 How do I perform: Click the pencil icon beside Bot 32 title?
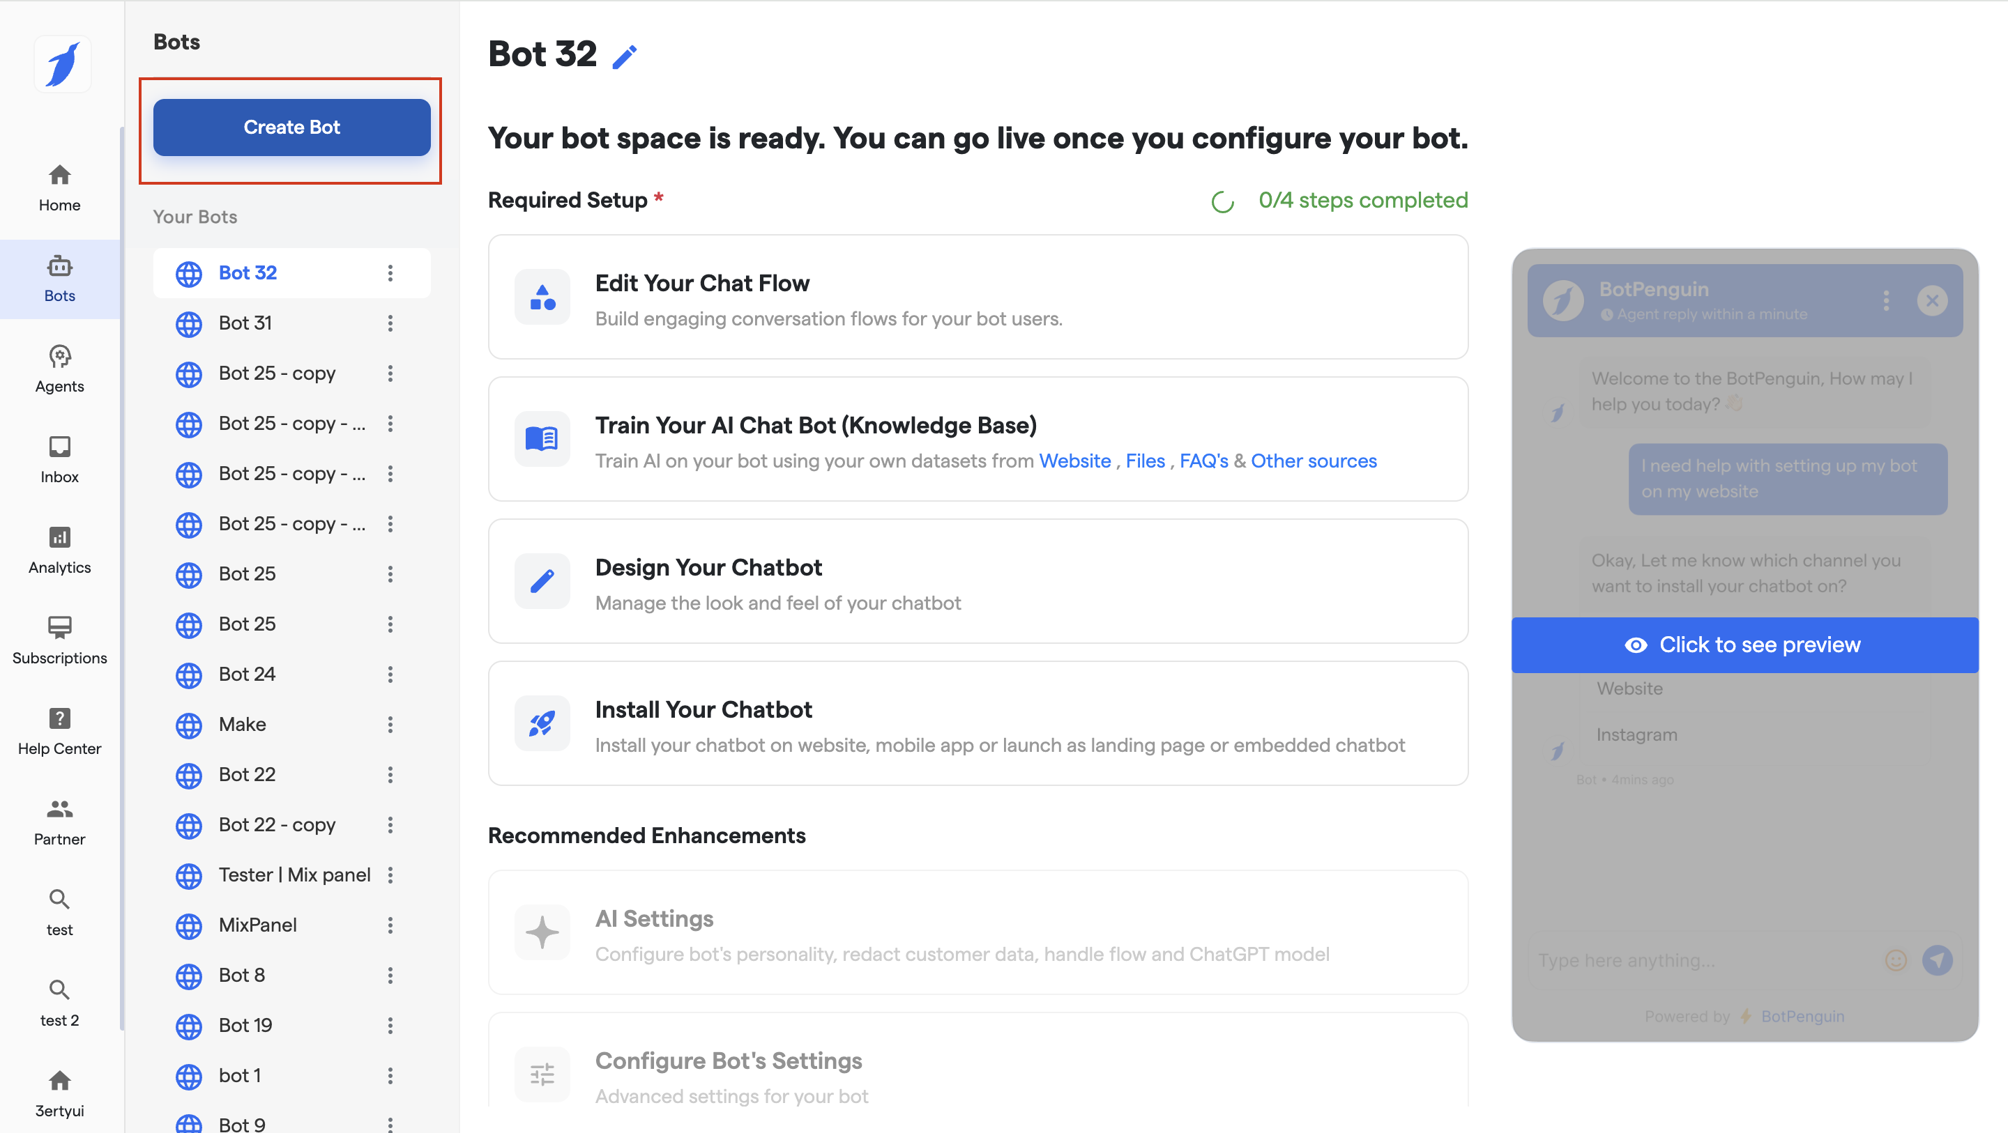tap(625, 57)
